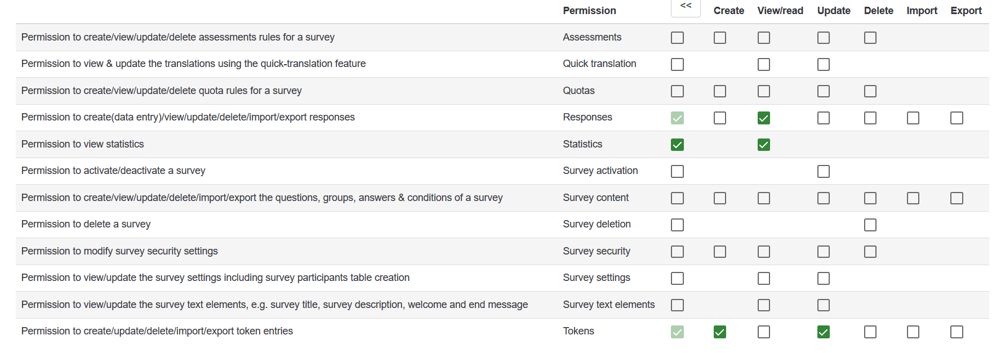Enable Survey settings update permission
The image size is (992, 353).
tap(824, 279)
